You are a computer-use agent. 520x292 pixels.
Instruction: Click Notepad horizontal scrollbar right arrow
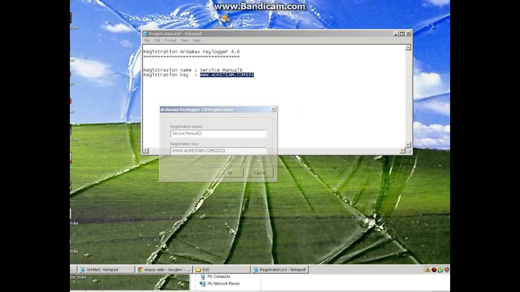click(403, 150)
